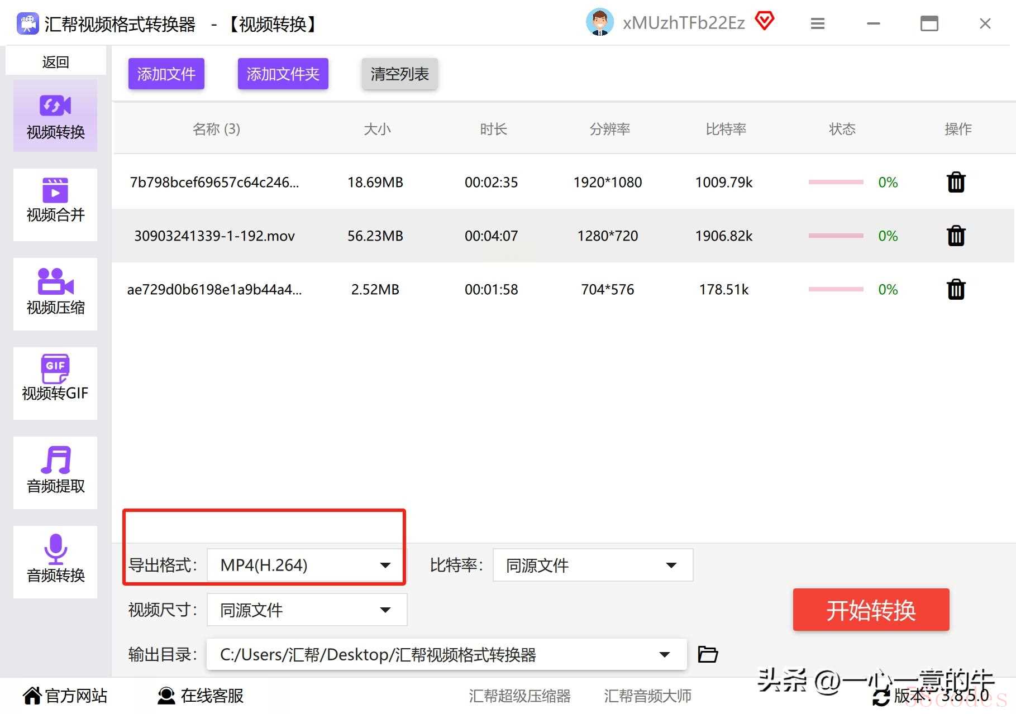
Task: Open the 音频转换 audio conversion tool
Action: [x=55, y=562]
